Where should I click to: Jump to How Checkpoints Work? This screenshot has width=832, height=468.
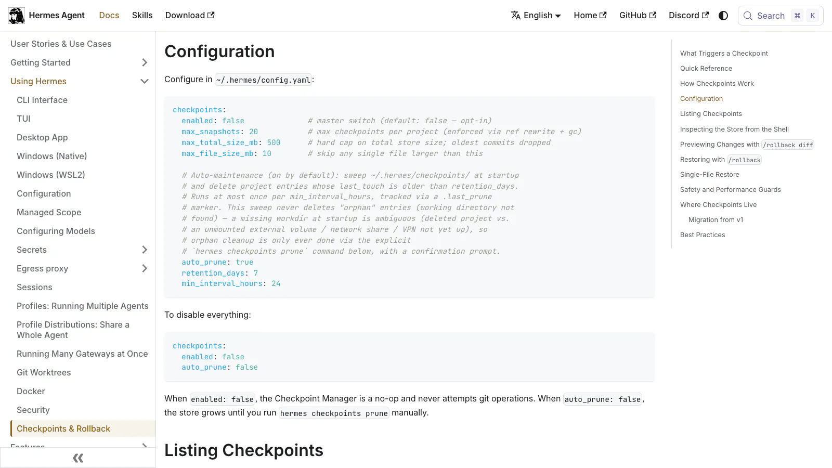[717, 83]
